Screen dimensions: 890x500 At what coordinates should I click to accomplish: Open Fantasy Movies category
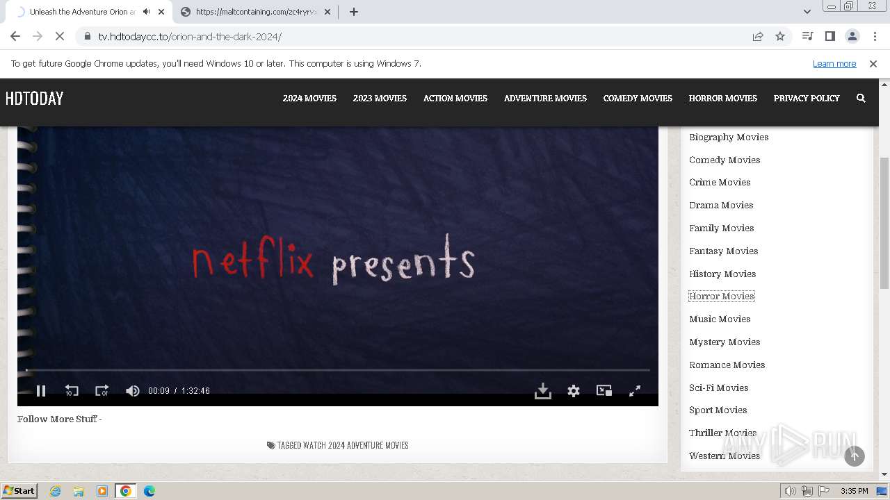coord(723,251)
